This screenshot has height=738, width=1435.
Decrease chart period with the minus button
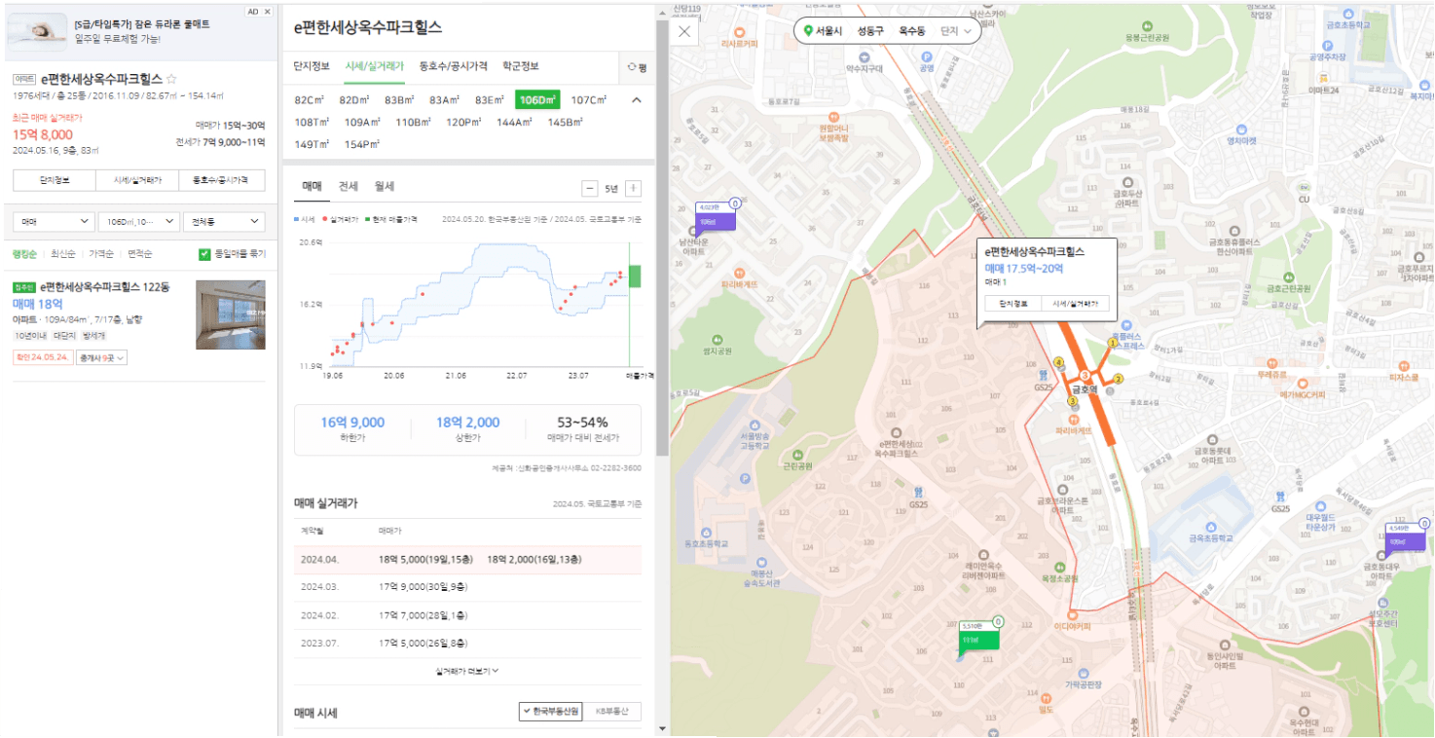[x=589, y=188]
